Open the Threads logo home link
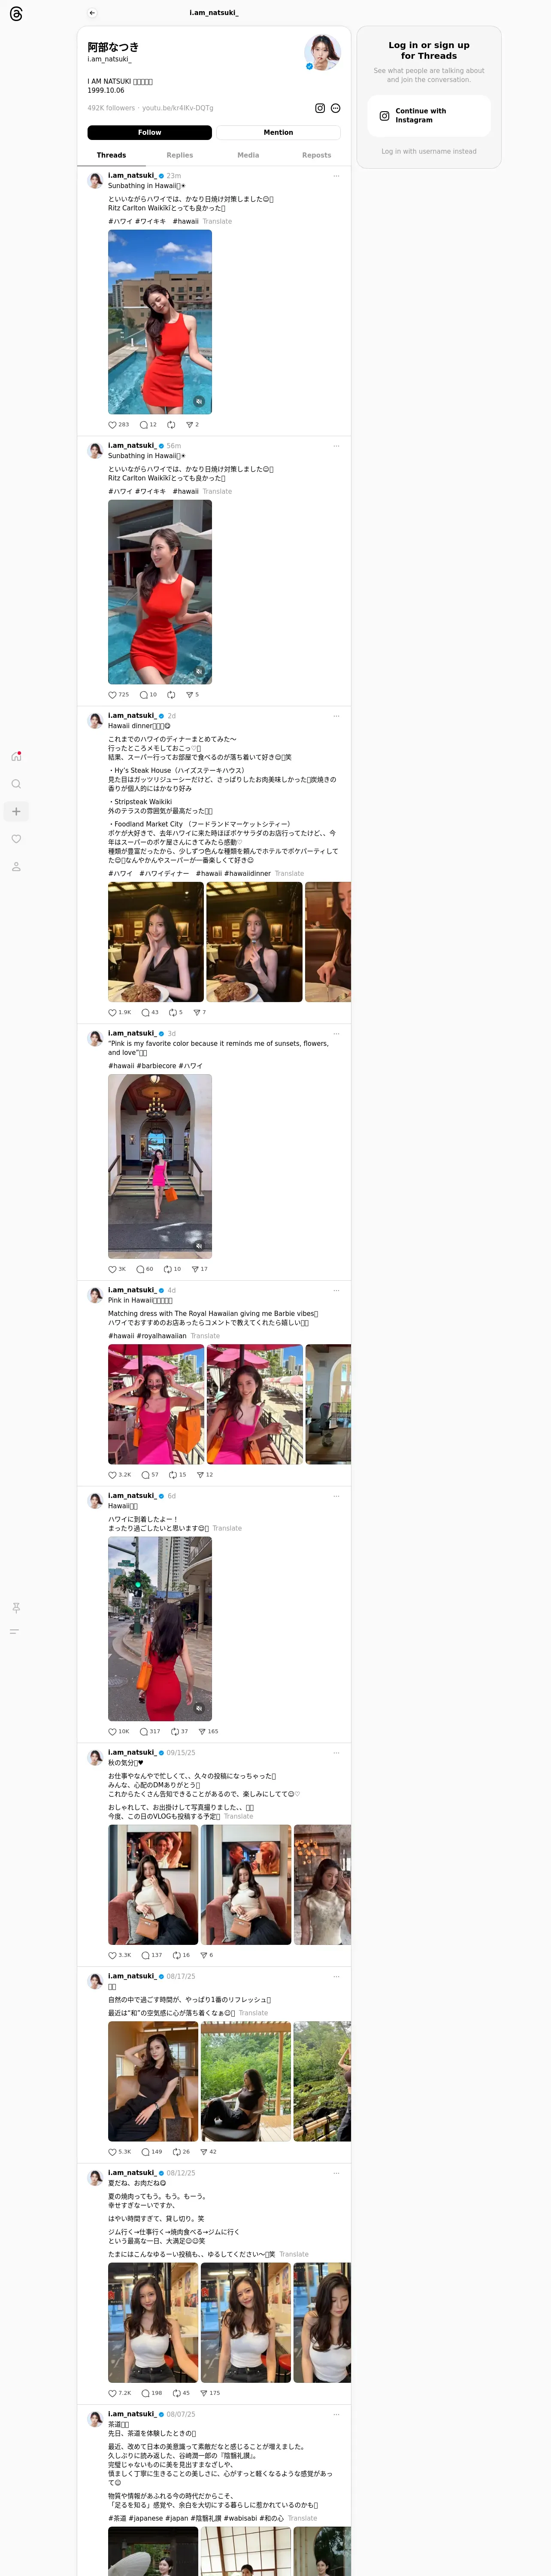 tap(16, 14)
